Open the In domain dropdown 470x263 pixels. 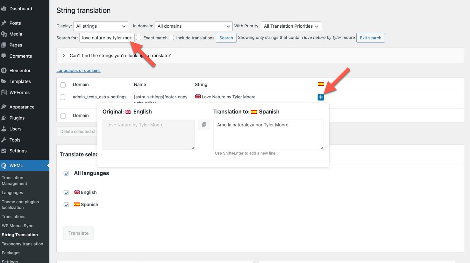point(193,26)
